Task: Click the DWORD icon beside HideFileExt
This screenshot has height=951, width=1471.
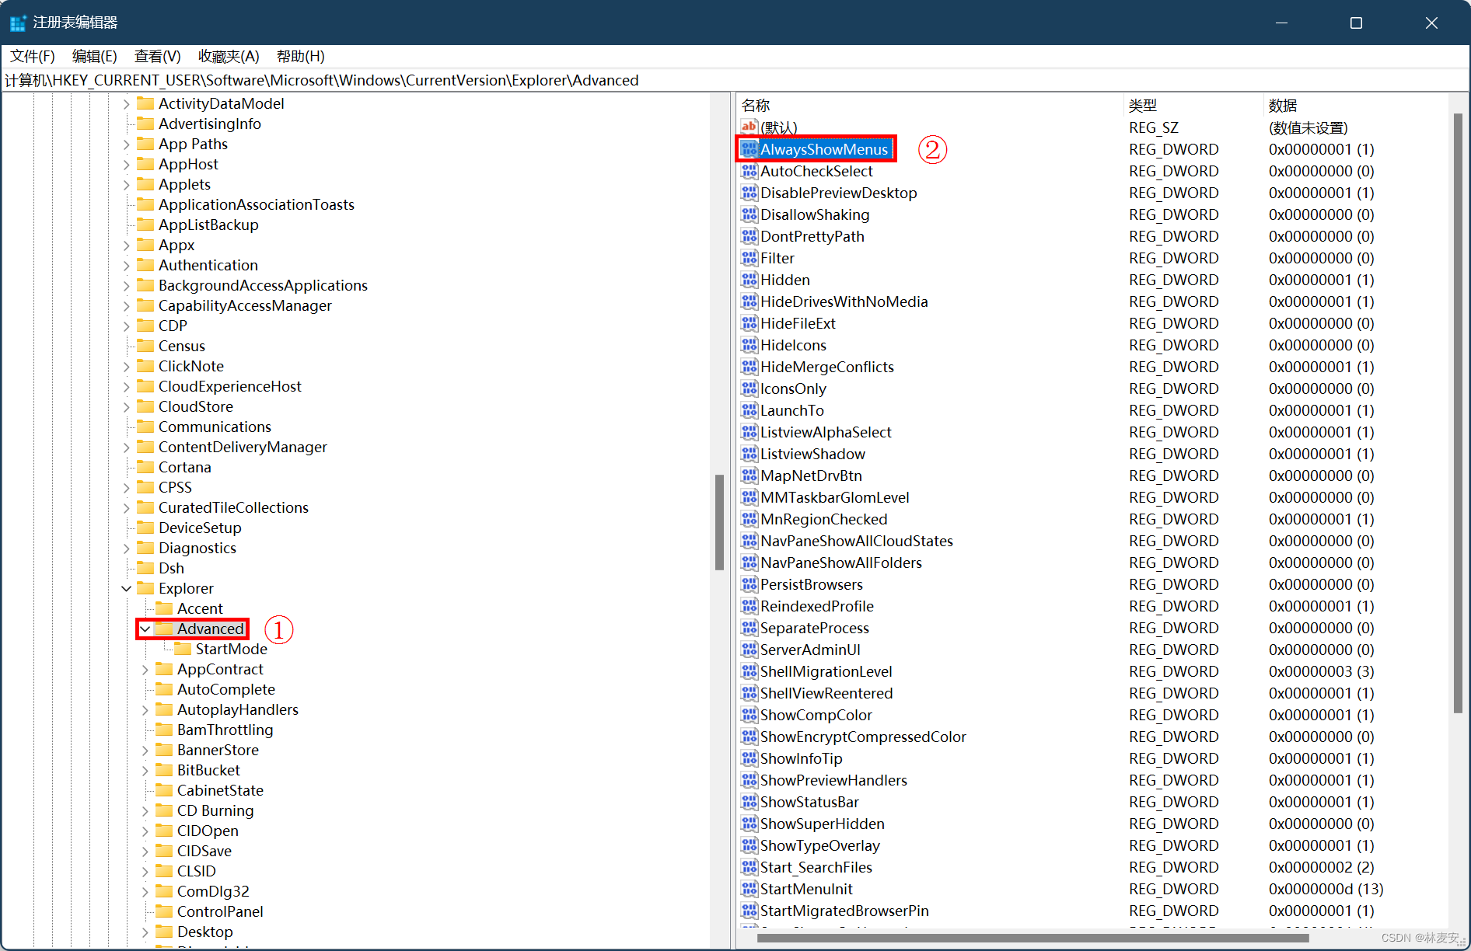Action: point(749,323)
